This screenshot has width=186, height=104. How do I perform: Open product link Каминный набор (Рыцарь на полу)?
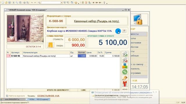pos(97,21)
